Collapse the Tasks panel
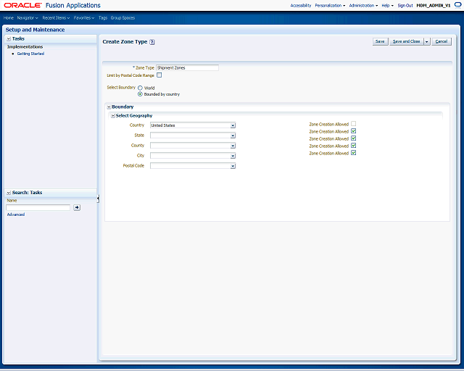The image size is (464, 371). click(x=9, y=38)
